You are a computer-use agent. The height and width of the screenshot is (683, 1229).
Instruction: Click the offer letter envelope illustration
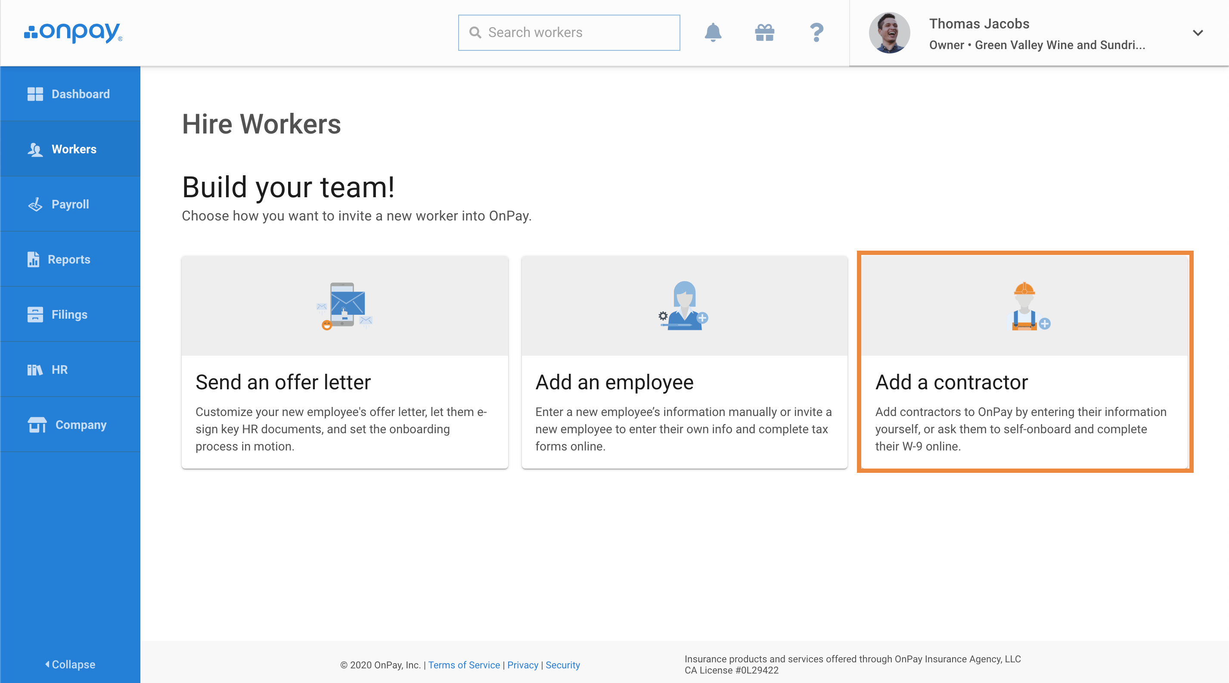(x=344, y=306)
